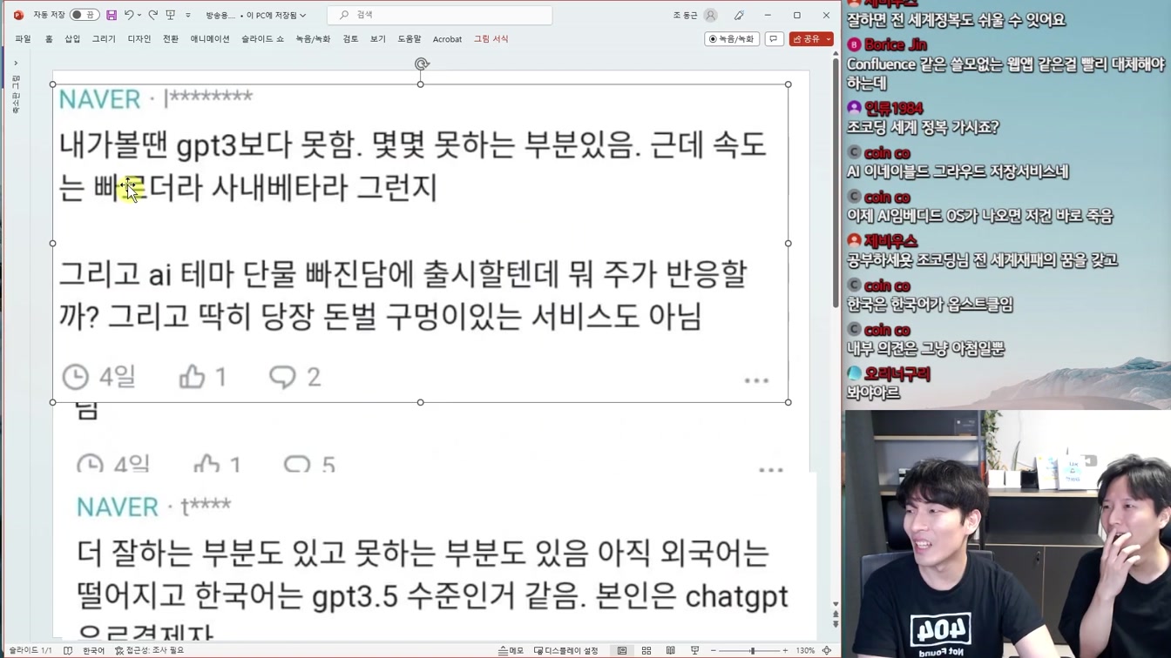1171x658 pixels.
Task: Click 접근성: 조사 필요 status entry
Action: (x=150, y=650)
